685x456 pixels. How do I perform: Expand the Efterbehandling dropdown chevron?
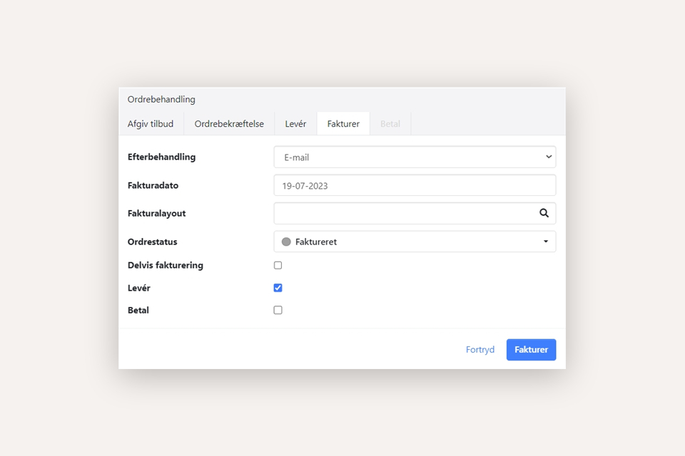point(548,157)
